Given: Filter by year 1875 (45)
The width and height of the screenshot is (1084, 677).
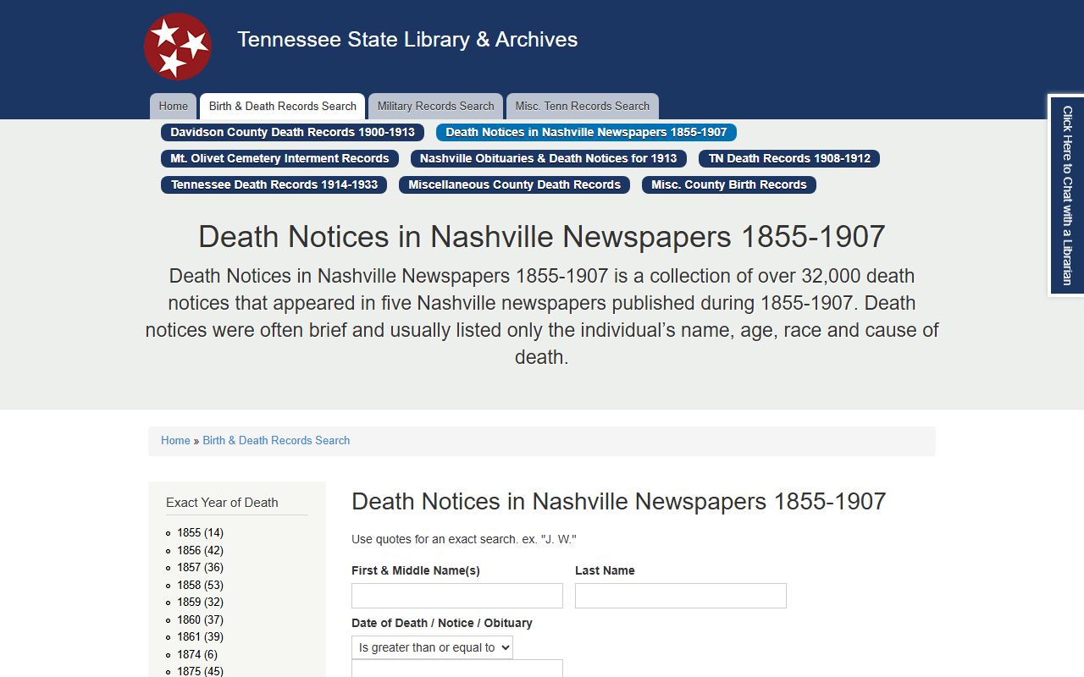Looking at the screenshot, I should 200,671.
